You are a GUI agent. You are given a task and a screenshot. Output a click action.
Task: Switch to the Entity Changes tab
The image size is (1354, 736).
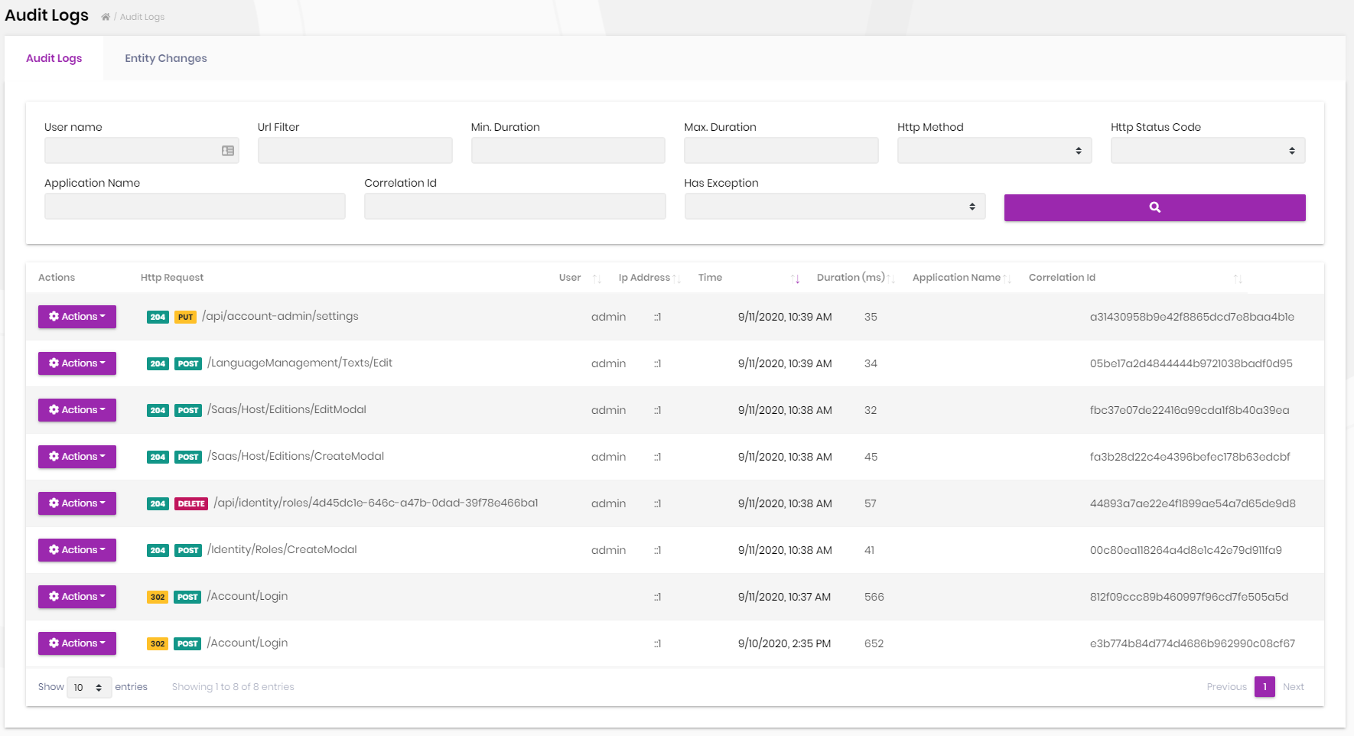166,58
